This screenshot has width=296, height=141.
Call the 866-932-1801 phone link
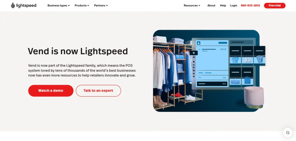[250, 5]
